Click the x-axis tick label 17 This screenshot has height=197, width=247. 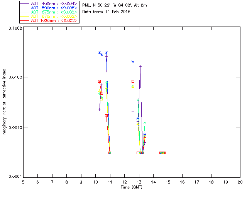(197, 182)
